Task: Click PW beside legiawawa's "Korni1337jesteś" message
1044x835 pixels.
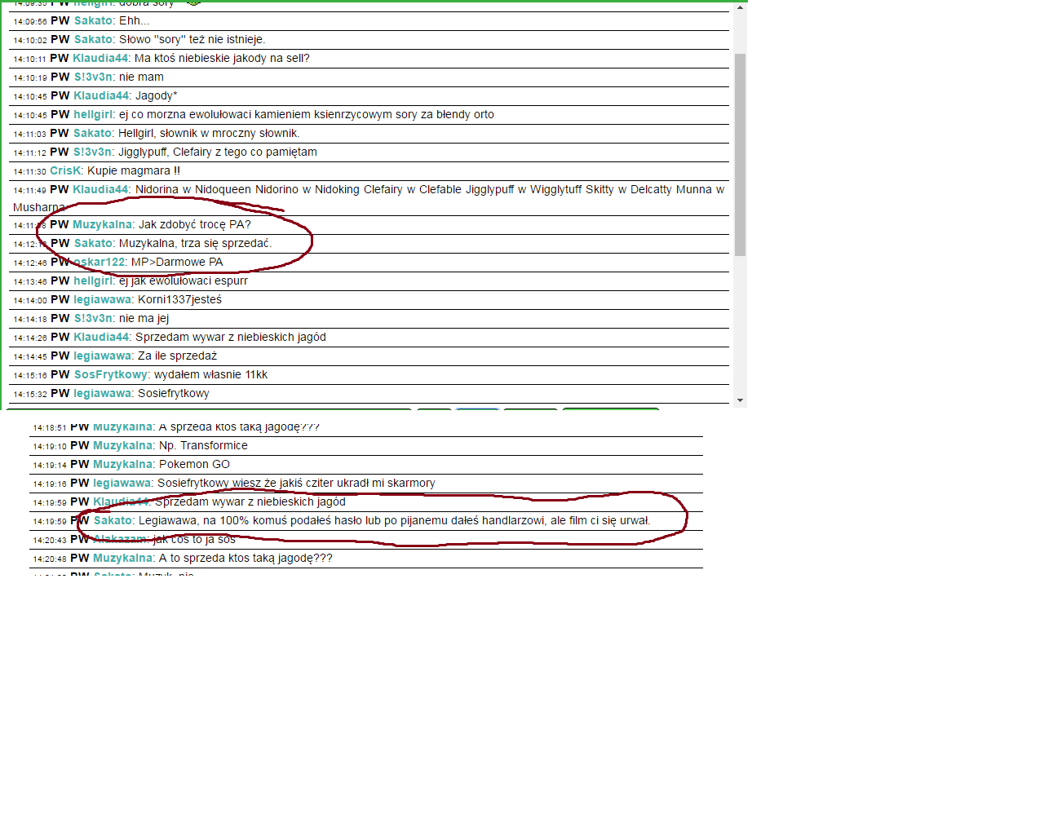Action: (x=60, y=300)
